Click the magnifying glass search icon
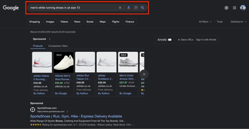 pyautogui.click(x=143, y=8)
